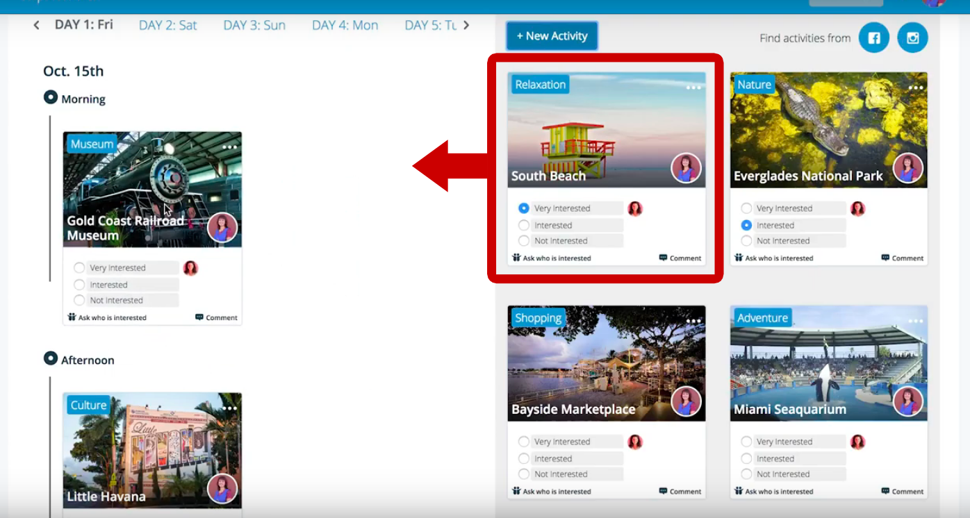Open Instagram activity finder icon
Viewport: 970px width, 518px height.
(913, 38)
